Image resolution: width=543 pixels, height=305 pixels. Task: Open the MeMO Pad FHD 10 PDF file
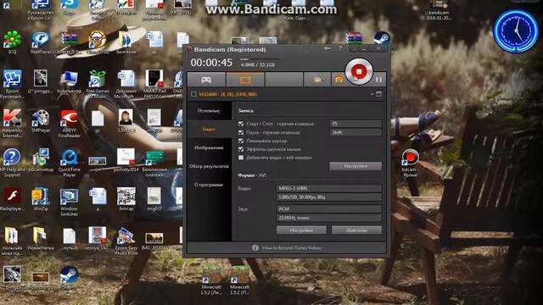pos(154,84)
